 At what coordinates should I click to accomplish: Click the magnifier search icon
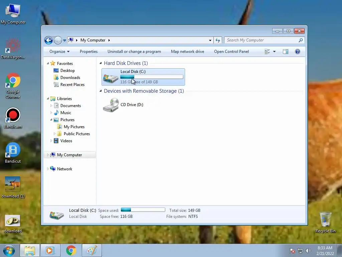[301, 40]
